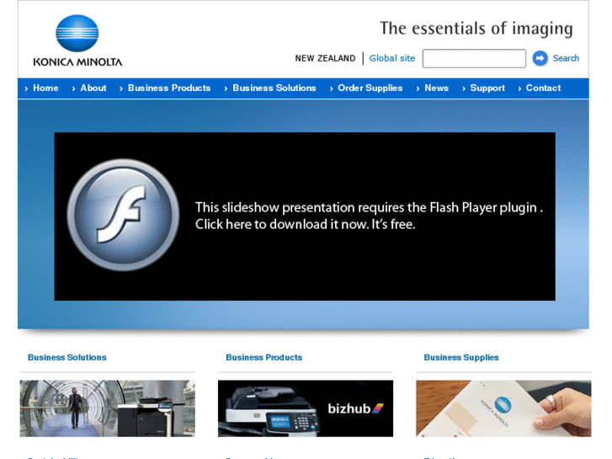Click the Business Supplies card thumbnail
This screenshot has width=612, height=459.
coord(503,408)
